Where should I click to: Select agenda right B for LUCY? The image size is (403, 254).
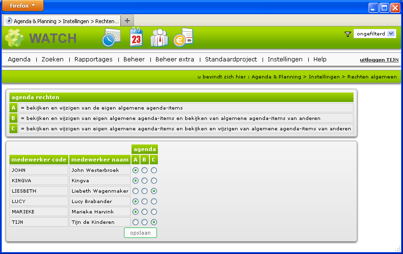click(x=144, y=201)
